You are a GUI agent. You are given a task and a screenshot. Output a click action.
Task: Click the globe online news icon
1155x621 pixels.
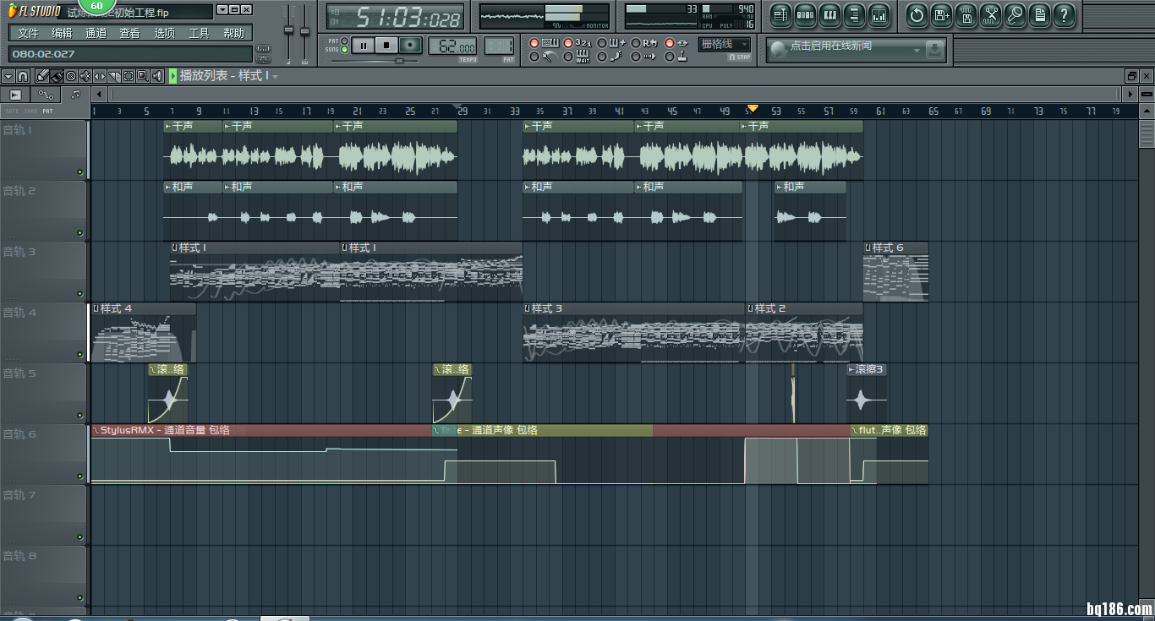coord(778,50)
